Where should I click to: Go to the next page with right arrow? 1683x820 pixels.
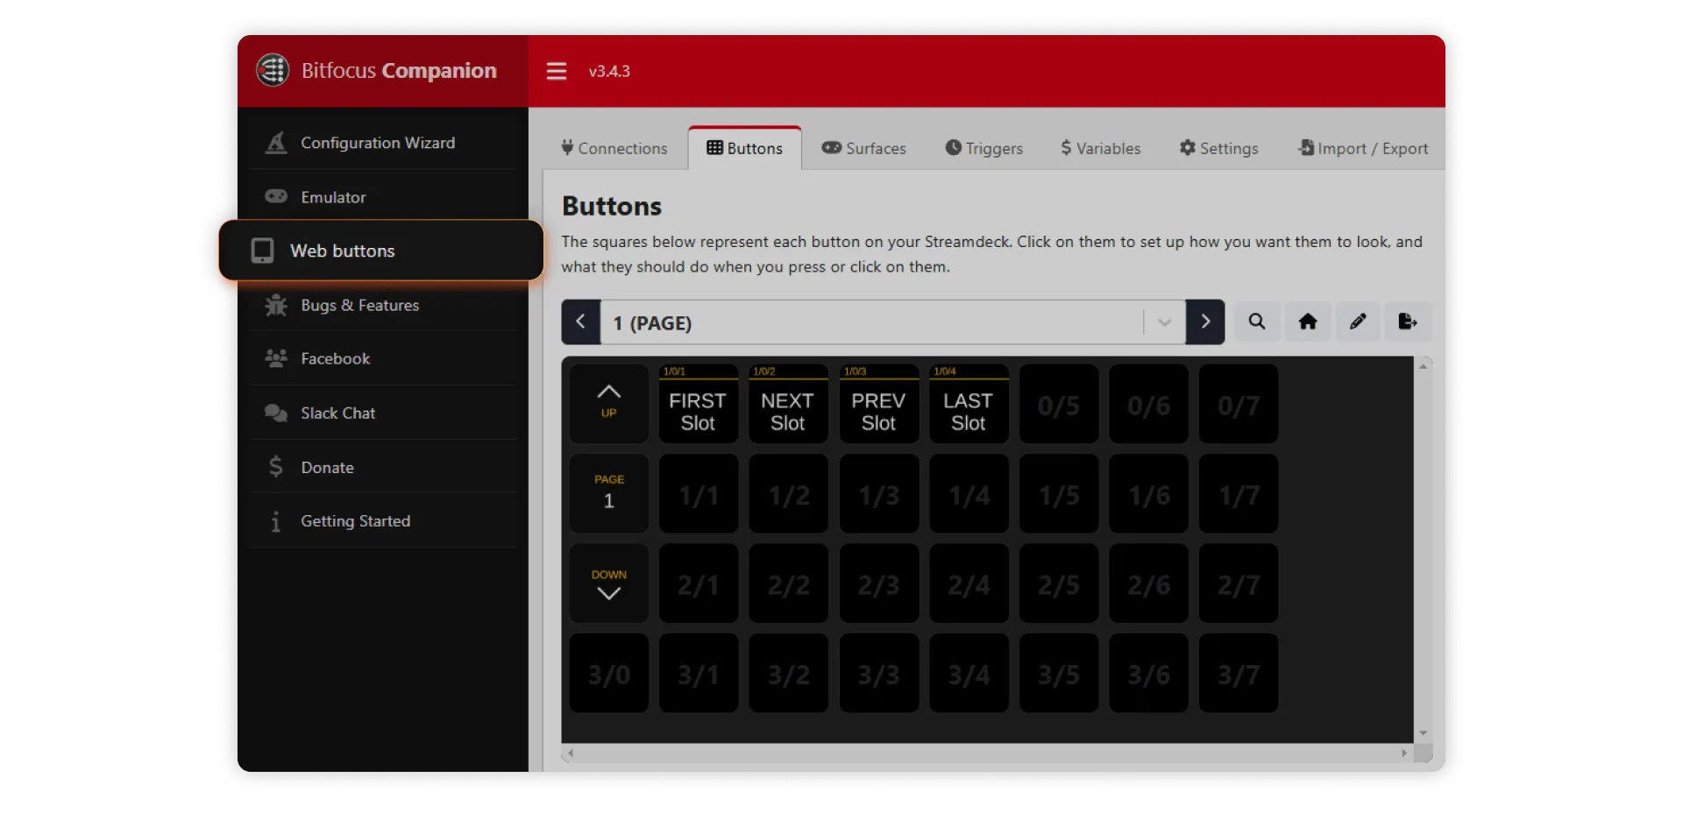1205,322
